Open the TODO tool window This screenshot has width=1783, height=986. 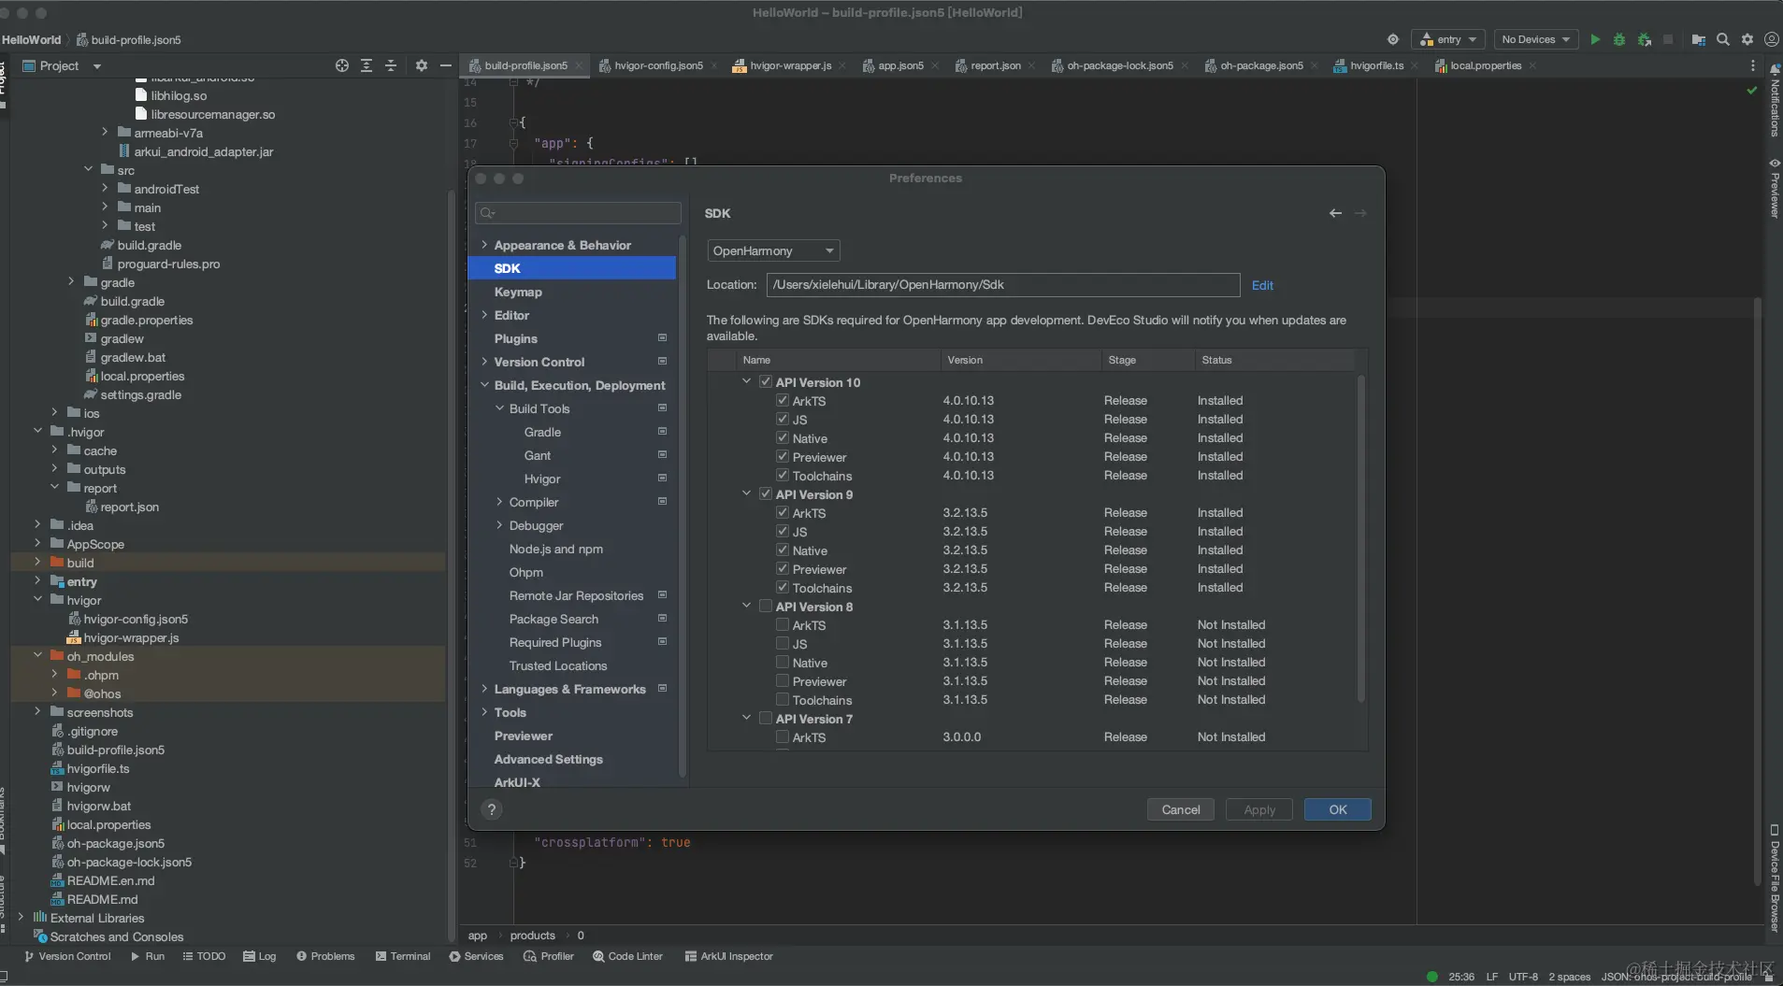tap(204, 956)
